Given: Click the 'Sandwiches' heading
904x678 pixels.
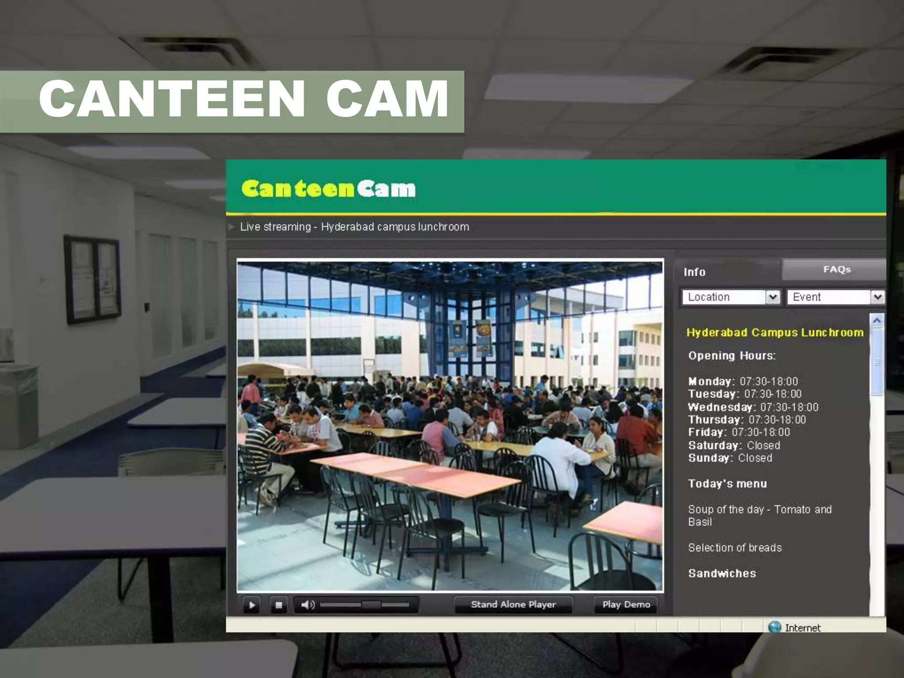Looking at the screenshot, I should click(722, 573).
